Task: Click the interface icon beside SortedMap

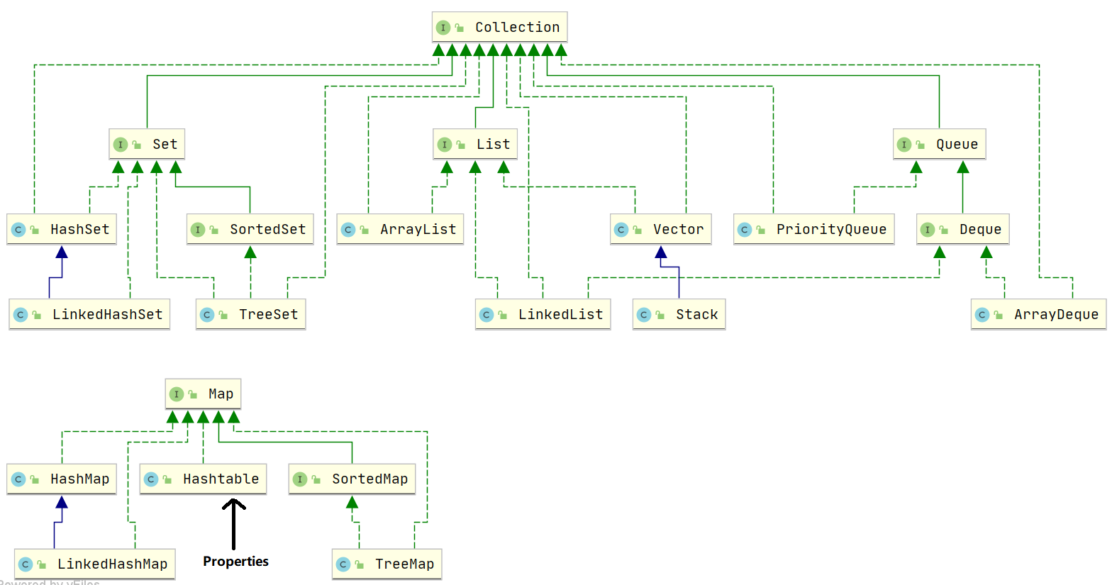Action: coord(300,479)
